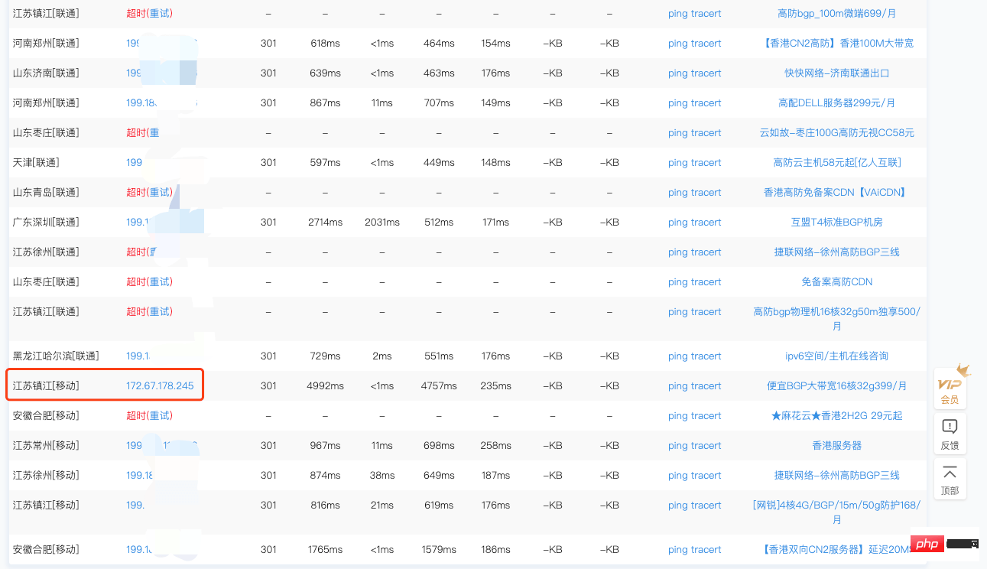Click 快快网络-济南联通出口 link
Image resolution: width=987 pixels, height=569 pixels.
tap(836, 73)
